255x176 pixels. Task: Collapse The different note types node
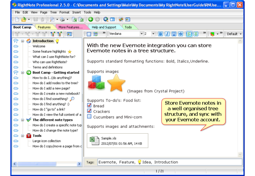click(23, 120)
